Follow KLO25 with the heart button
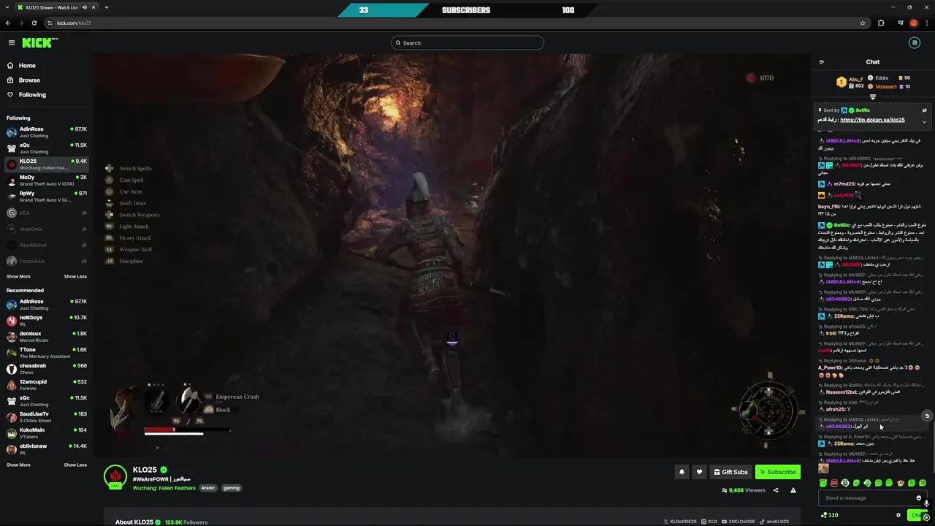The width and height of the screenshot is (935, 526). click(x=699, y=472)
